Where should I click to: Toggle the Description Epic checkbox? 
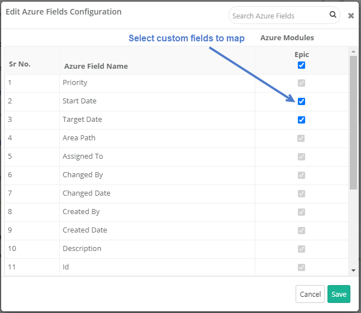pyautogui.click(x=301, y=249)
